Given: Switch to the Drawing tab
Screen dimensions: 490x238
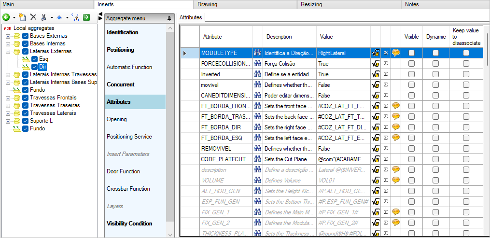Looking at the screenshot, I should (x=245, y=4).
